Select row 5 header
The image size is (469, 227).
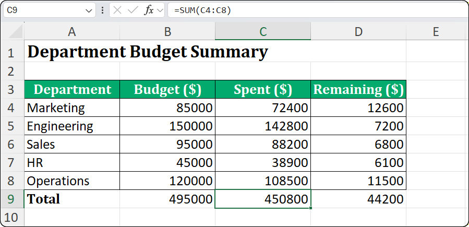tap(12, 126)
